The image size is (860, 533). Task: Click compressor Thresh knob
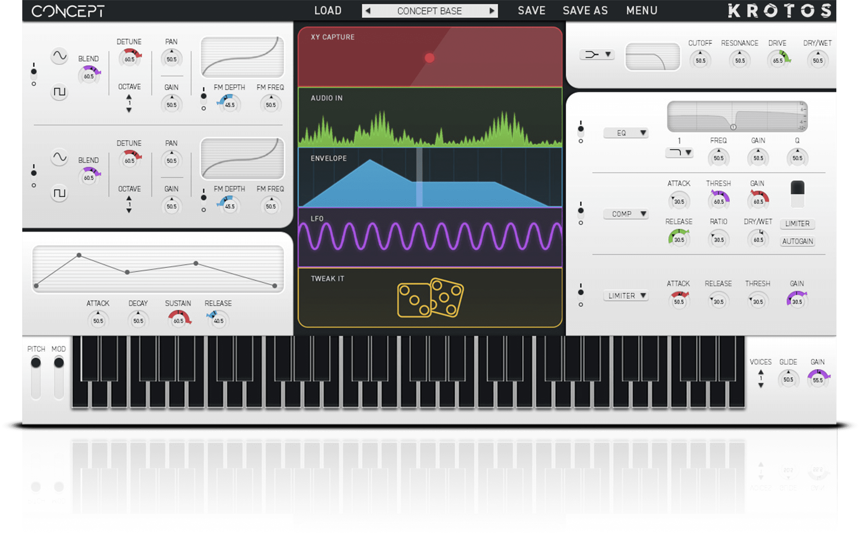pos(718,201)
